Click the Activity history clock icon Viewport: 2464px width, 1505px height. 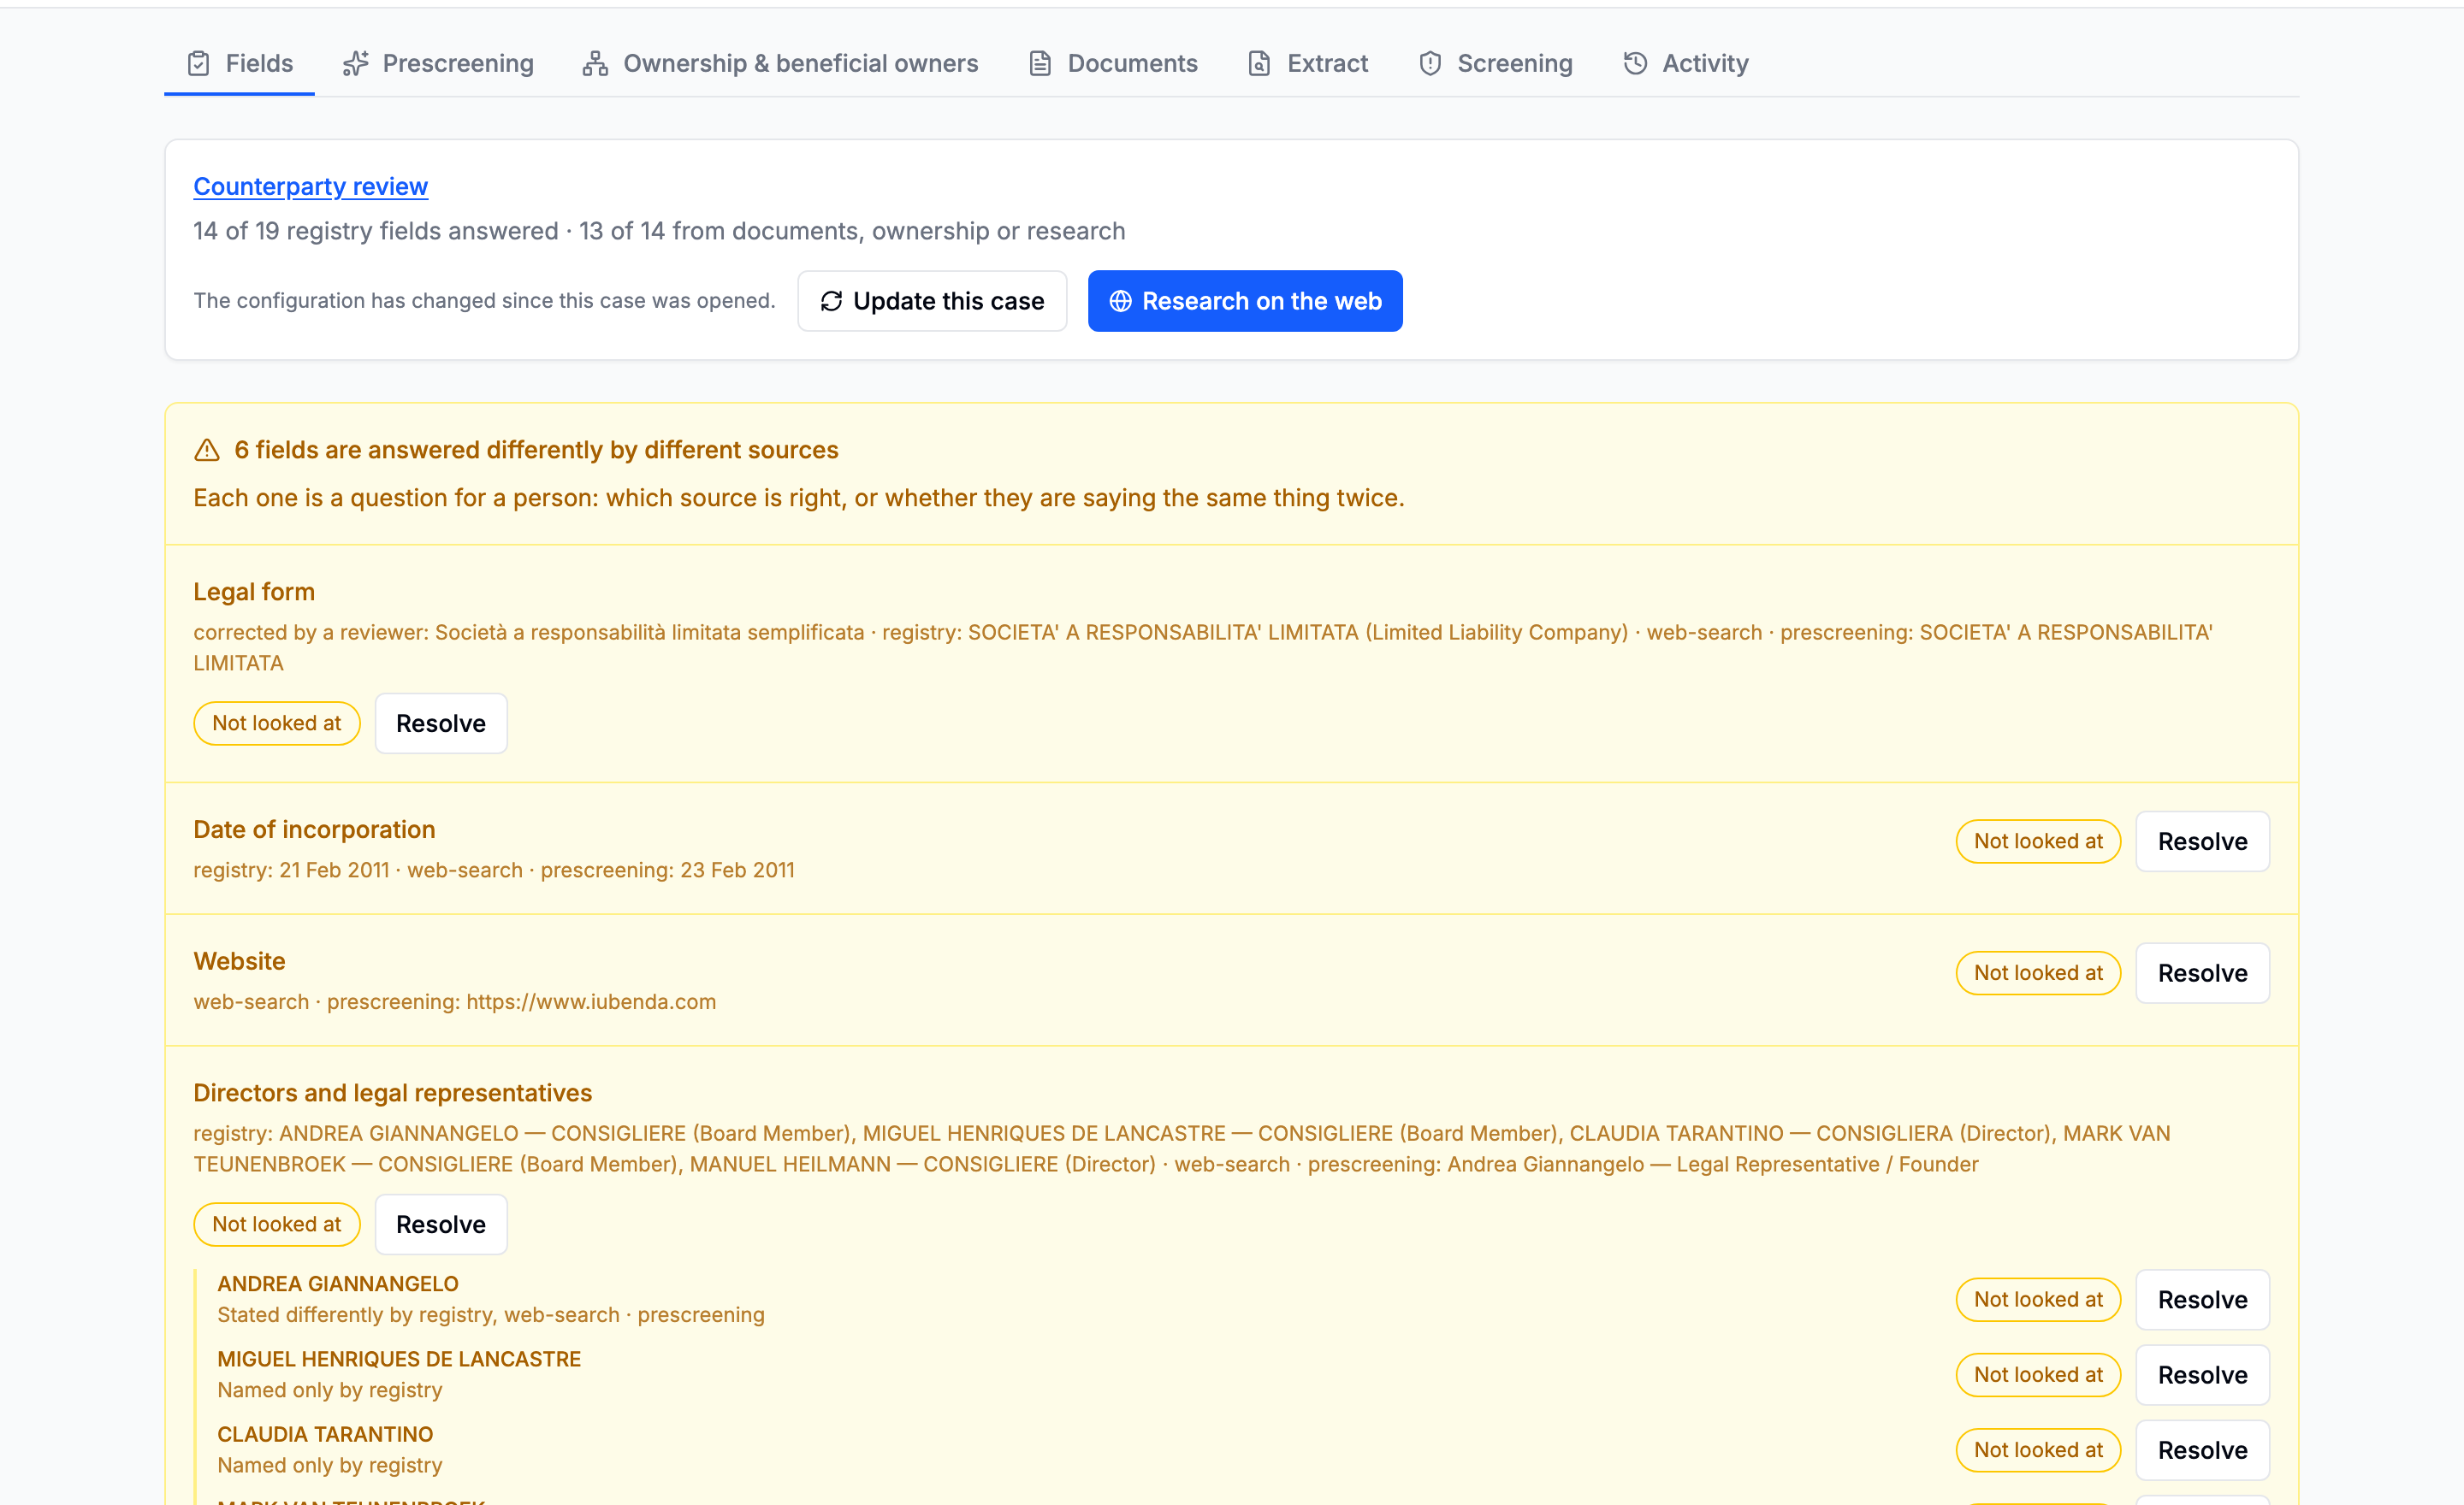pyautogui.click(x=1635, y=63)
